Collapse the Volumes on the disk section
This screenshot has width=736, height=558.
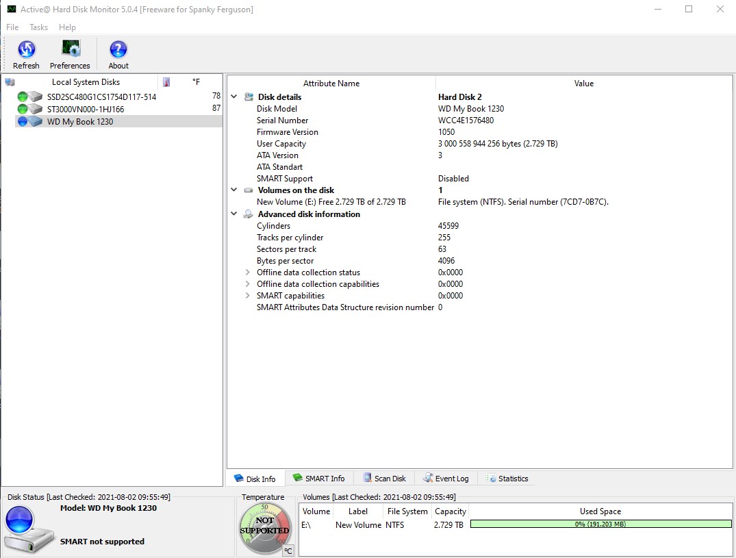point(234,190)
